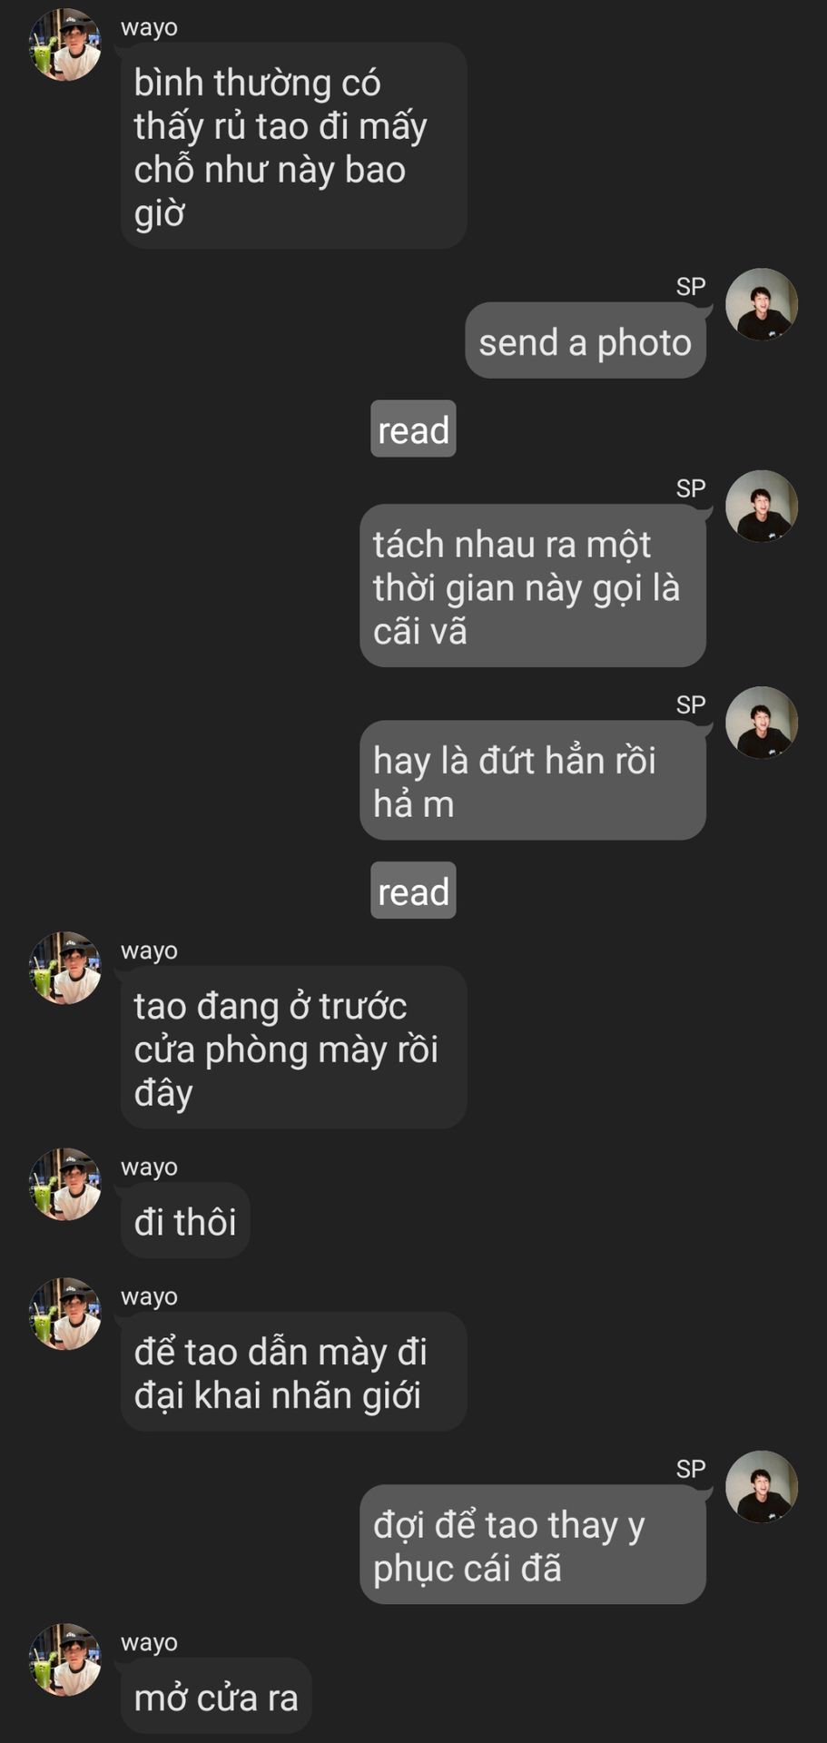
Task: Tap wayo's avatar beside 'bình thường có' message
Action: pos(65,44)
